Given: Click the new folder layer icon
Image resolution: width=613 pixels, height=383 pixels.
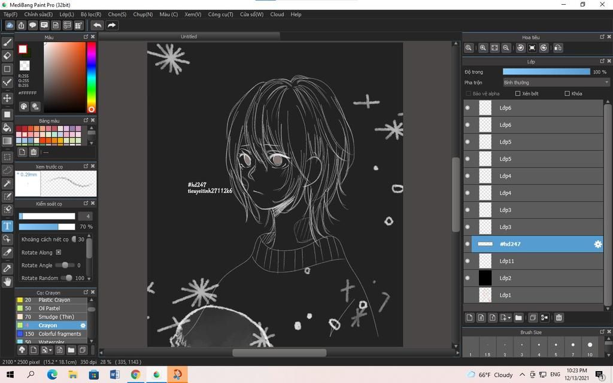Looking at the screenshot, I should coord(518,318).
